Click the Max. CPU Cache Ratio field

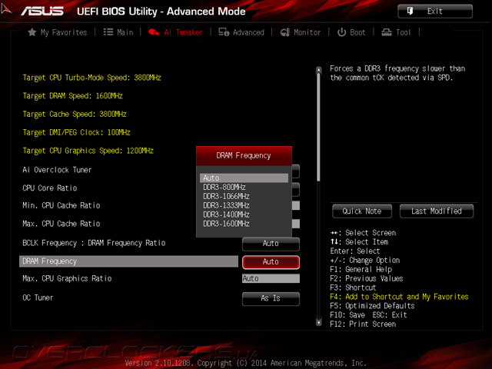coord(295,224)
